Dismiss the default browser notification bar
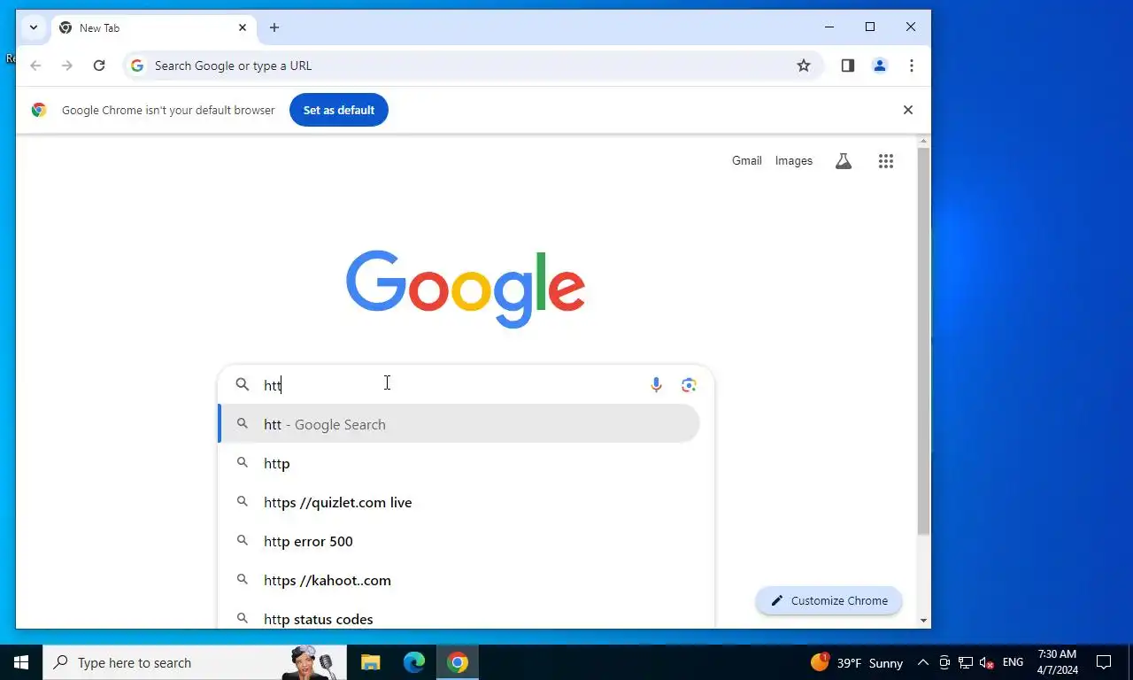 [x=907, y=110]
